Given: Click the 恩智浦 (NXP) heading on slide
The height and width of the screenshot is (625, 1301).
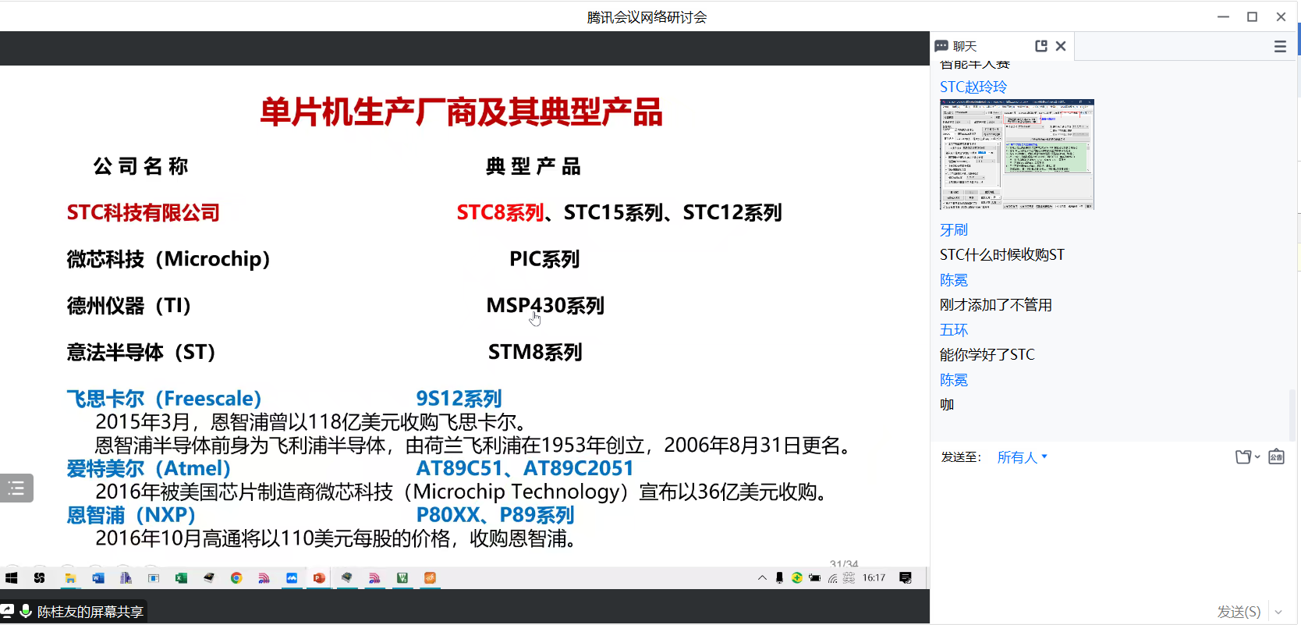Looking at the screenshot, I should pyautogui.click(x=131, y=515).
